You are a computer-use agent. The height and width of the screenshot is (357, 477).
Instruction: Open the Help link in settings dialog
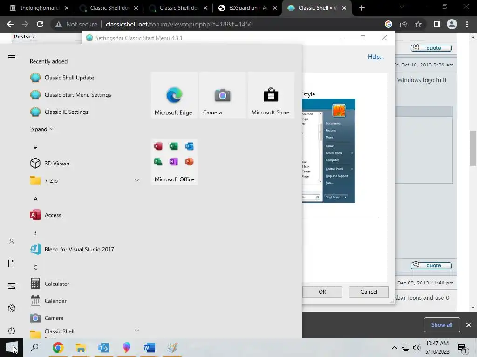[x=376, y=56]
